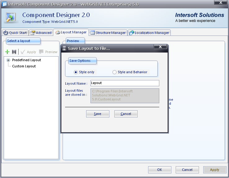Select Predefined Layout tree item
This screenshot has width=229, height=178.
(x=26, y=60)
